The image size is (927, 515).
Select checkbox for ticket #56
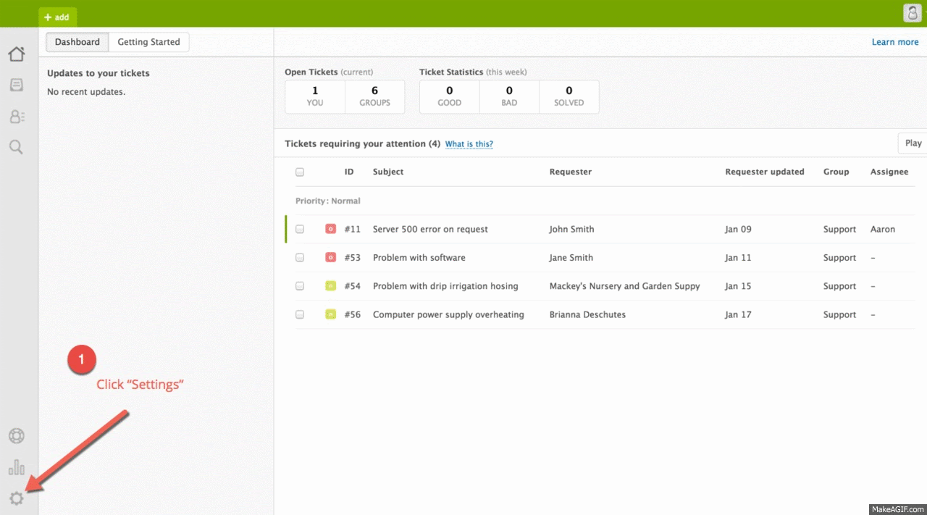coord(300,315)
